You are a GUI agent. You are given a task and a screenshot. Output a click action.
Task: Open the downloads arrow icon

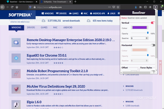pos(136,7)
